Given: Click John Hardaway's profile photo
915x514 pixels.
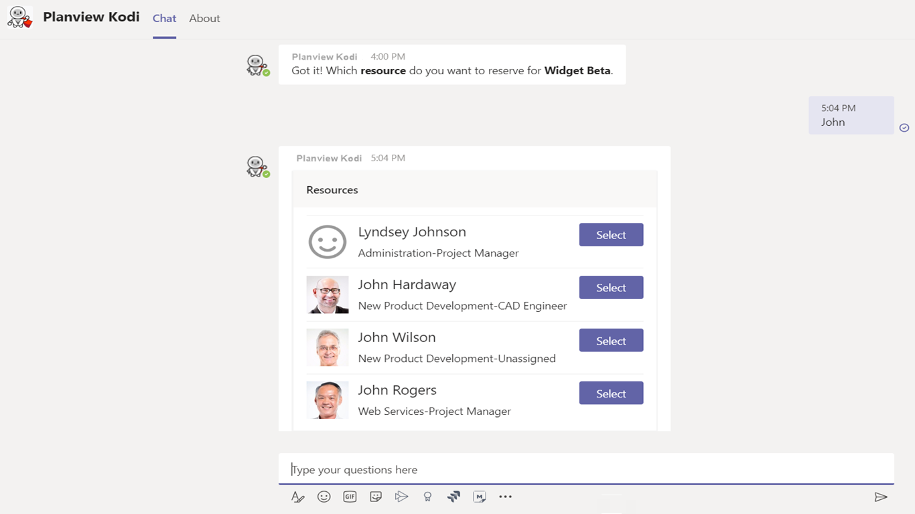Looking at the screenshot, I should pos(328,294).
